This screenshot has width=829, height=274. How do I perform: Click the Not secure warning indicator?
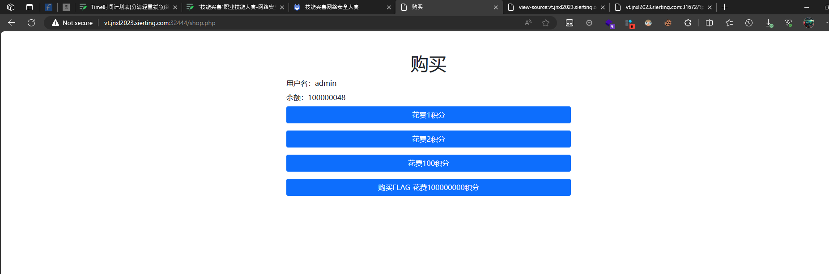pos(72,23)
